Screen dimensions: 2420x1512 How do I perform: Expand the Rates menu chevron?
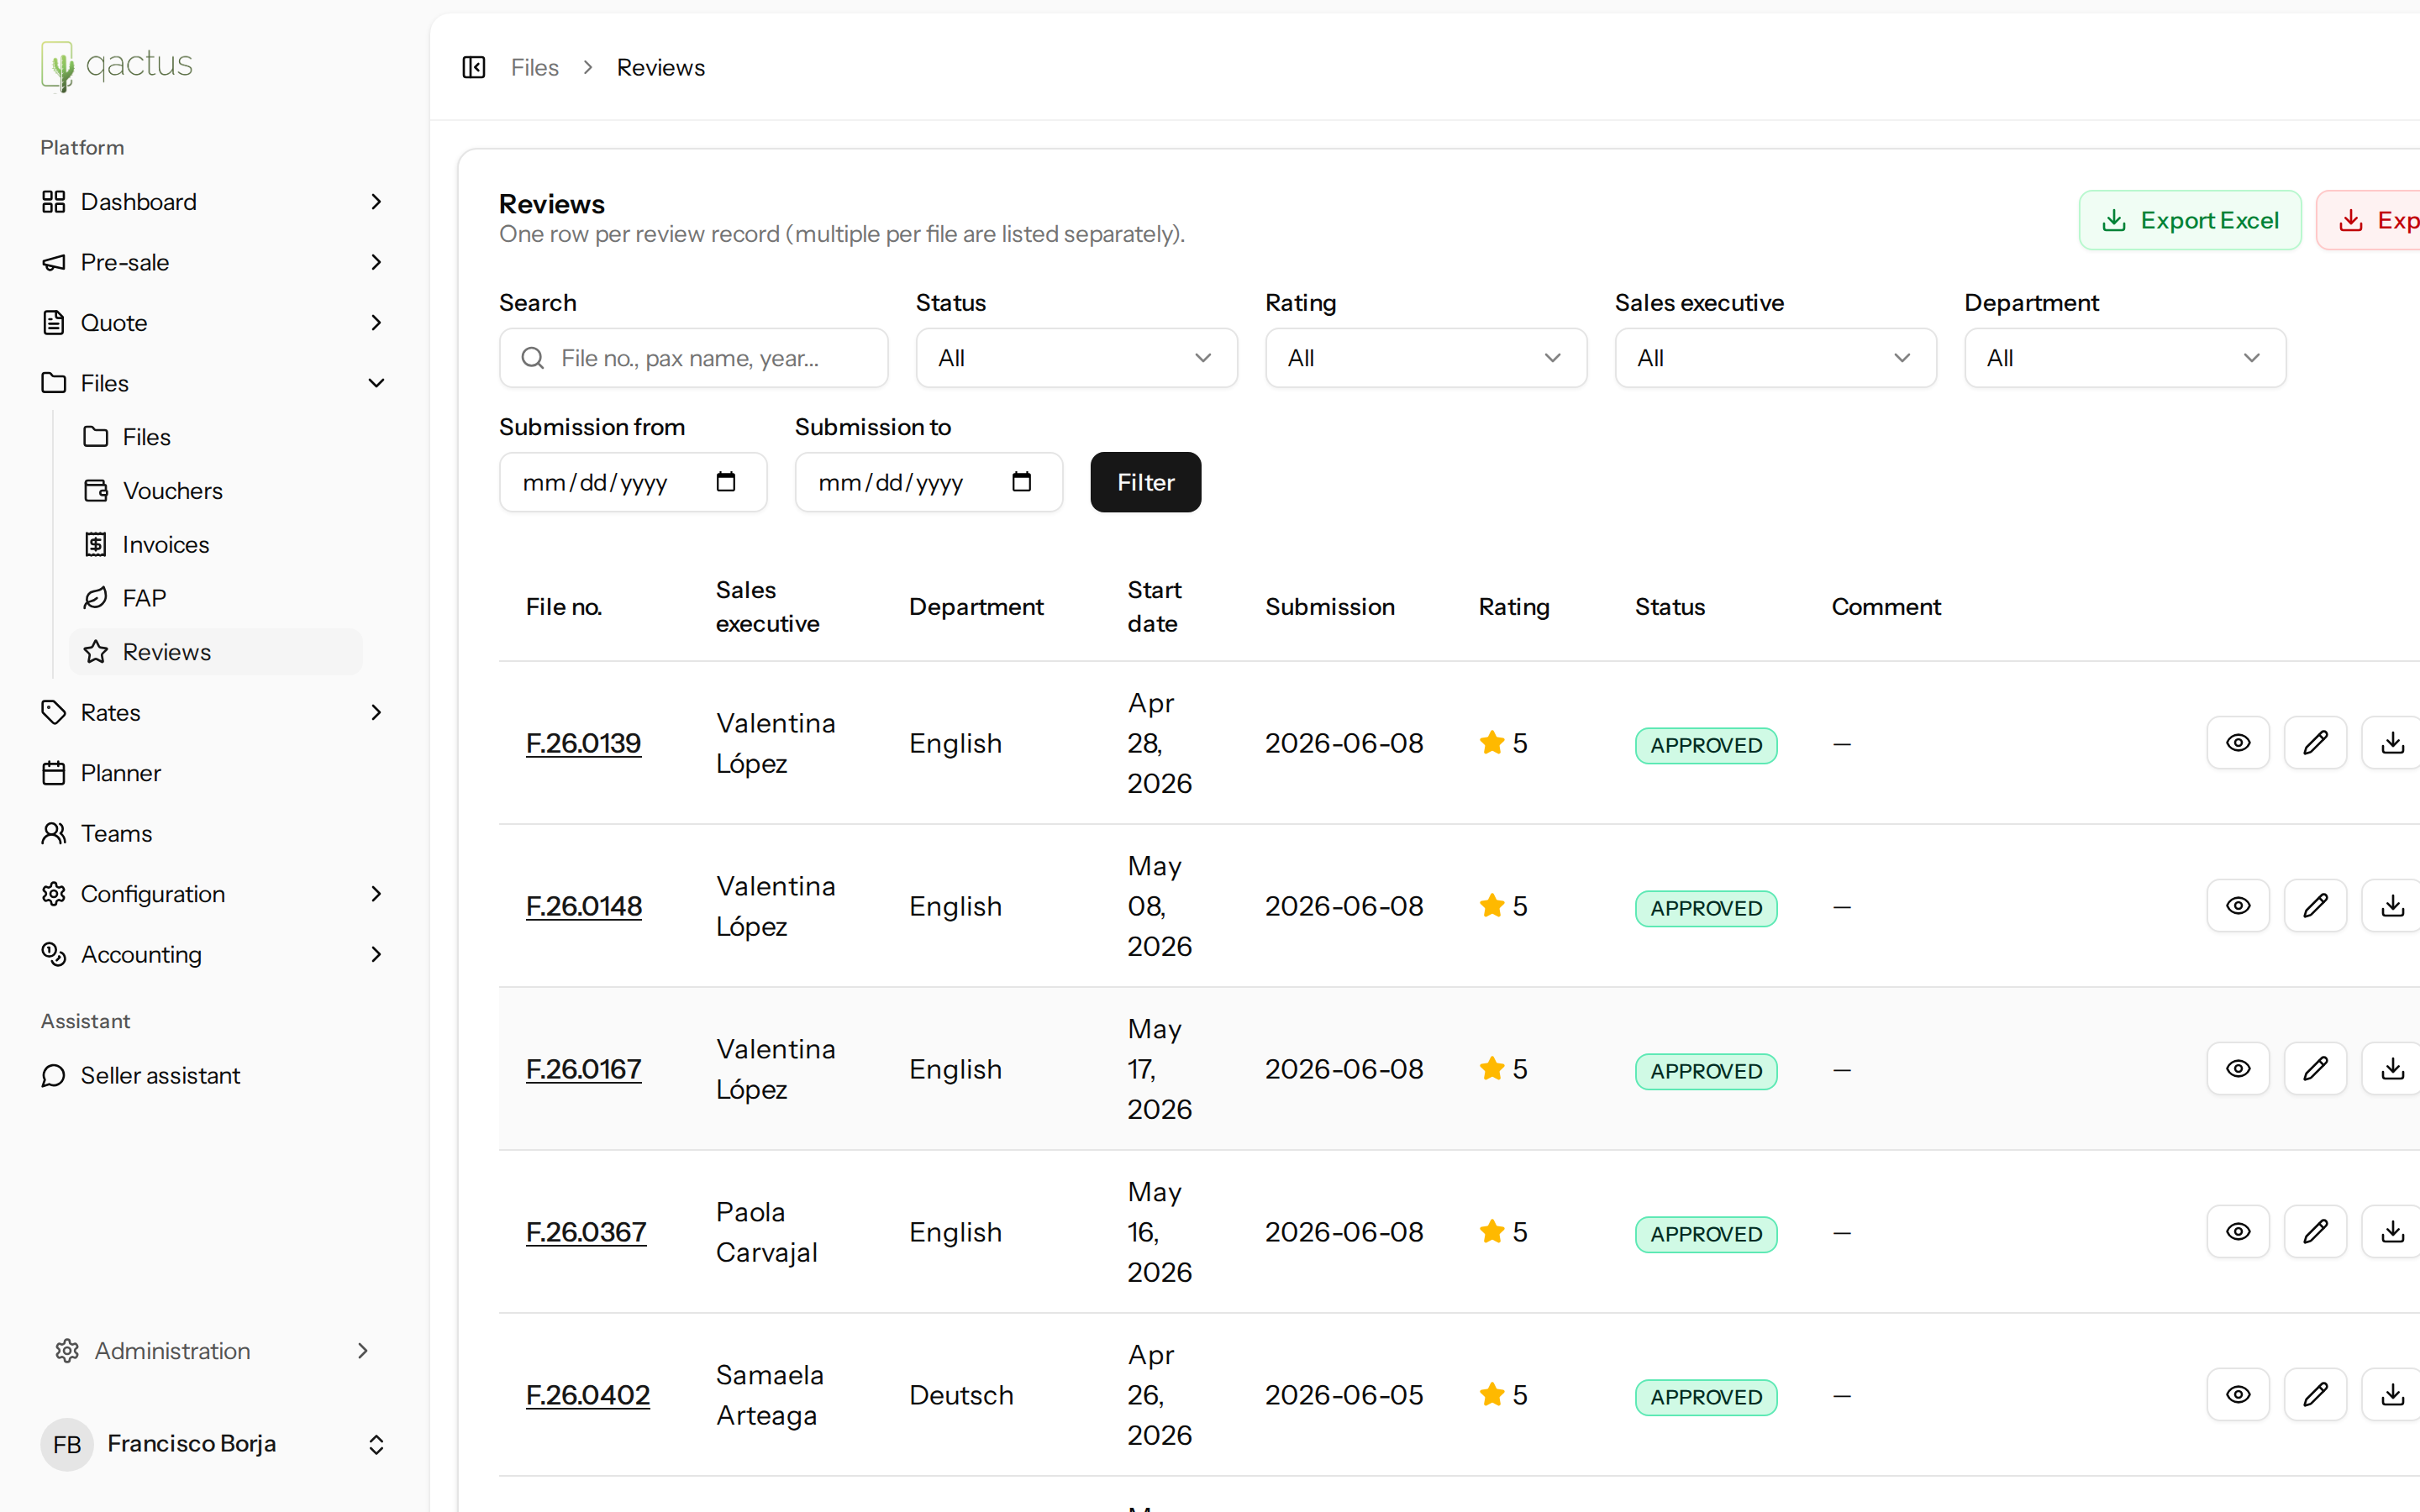[x=376, y=712]
